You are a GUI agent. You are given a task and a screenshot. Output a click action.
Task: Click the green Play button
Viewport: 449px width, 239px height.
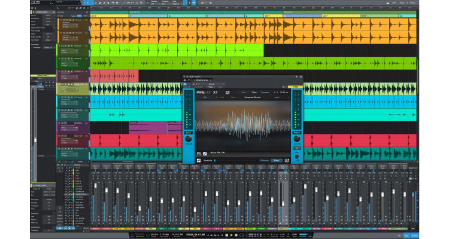pos(232,235)
